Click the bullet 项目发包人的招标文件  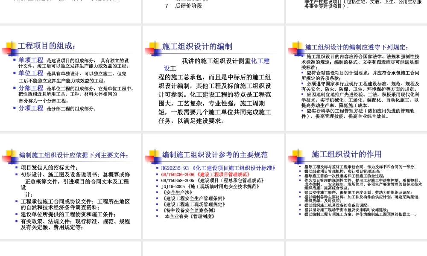(x=49, y=168)
